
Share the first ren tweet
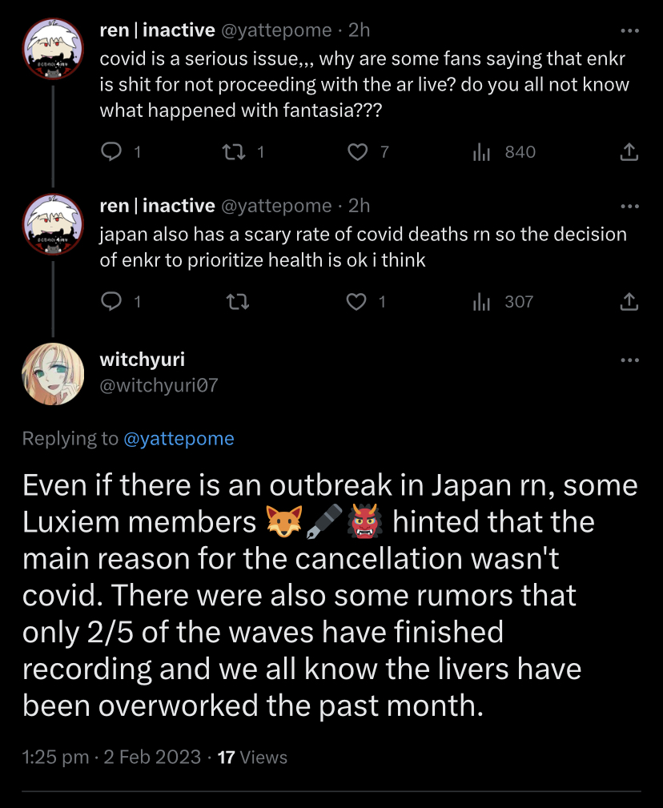629,152
